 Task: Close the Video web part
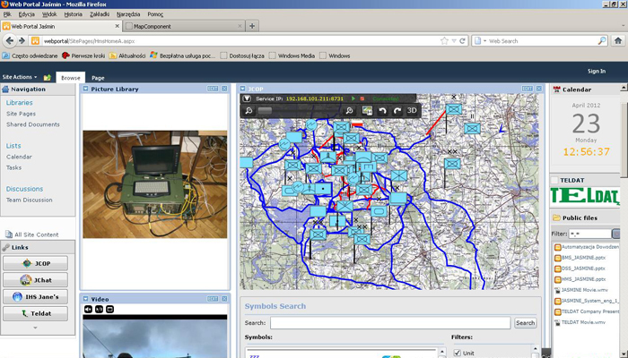[224, 299]
